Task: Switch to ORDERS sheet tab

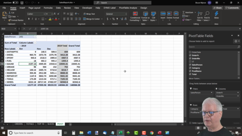Action: pyautogui.click(x=19, y=124)
